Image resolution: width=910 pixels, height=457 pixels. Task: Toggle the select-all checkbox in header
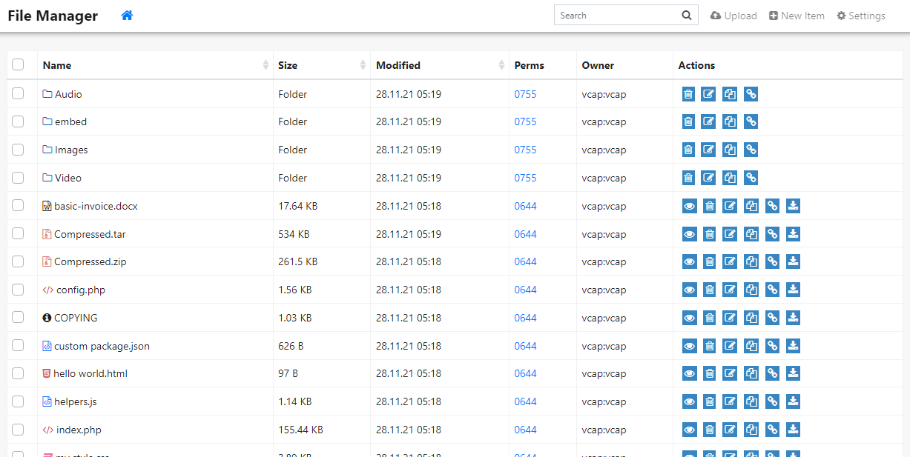[18, 65]
